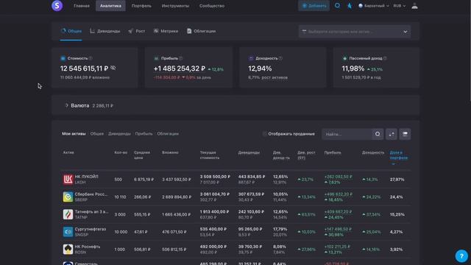
Task: Click the Сбербанк company logo
Action: [68, 197]
